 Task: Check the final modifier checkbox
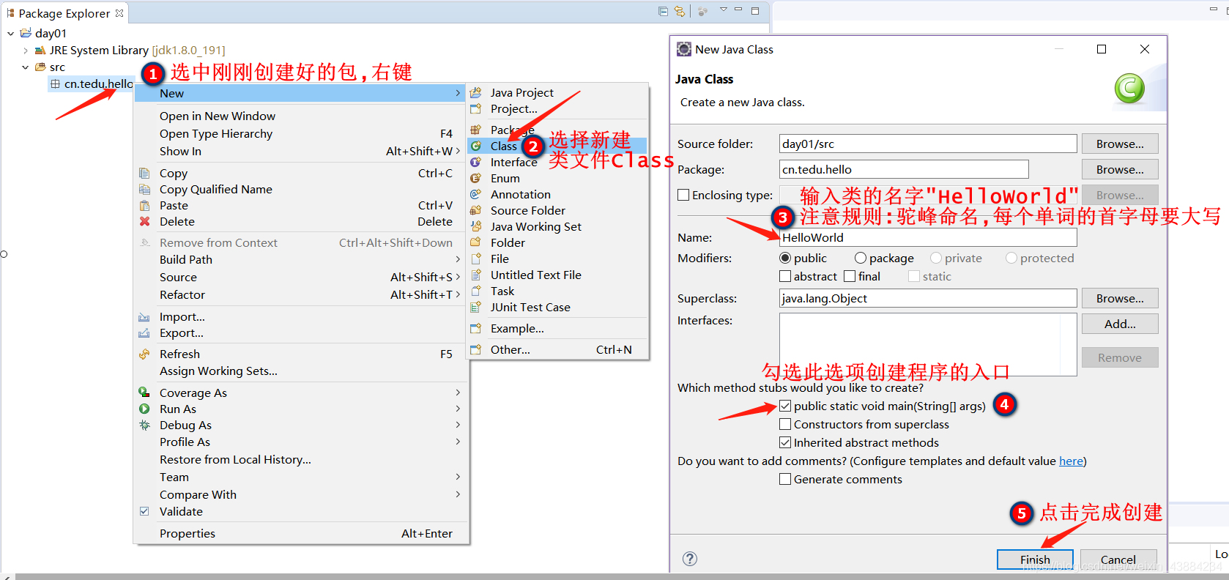[850, 276]
